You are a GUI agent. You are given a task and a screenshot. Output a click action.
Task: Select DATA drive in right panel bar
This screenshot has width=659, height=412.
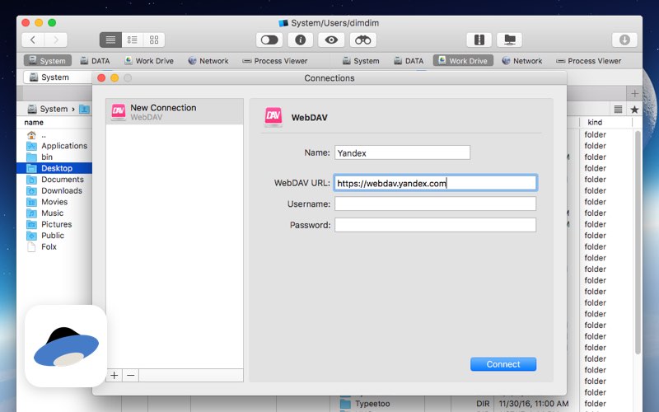point(409,60)
